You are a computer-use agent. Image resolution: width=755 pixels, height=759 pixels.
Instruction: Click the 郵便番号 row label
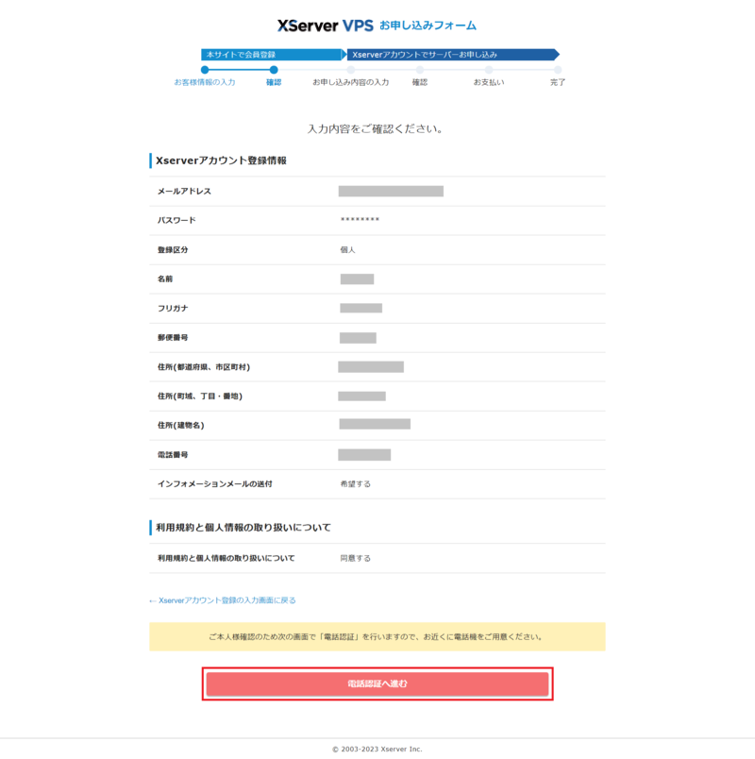(173, 337)
